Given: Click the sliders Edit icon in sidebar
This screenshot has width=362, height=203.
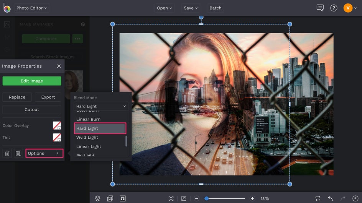Looking at the screenshot, I should pos(7,37).
